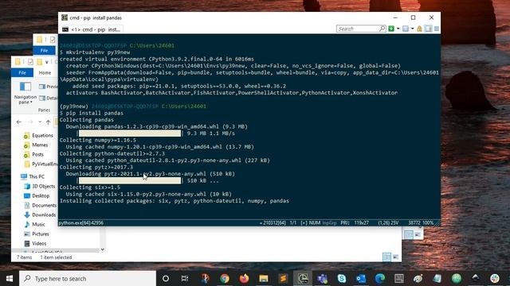This screenshot has width=510, height=286.
Task: Click the 1/1 console counter in status bar
Action: tap(292, 222)
